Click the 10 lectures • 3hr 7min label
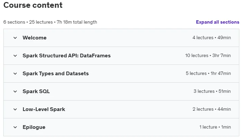Viewport: 241px width, 138px height. [x=208, y=55]
